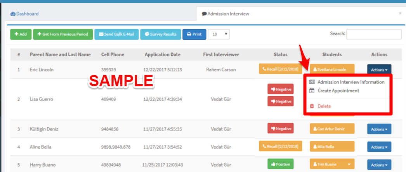Click the Send Bulk E-Mail button
The width and height of the screenshot is (406, 172).
[116, 34]
